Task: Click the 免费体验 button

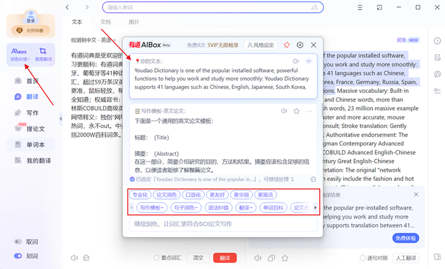Action: (x=406, y=238)
